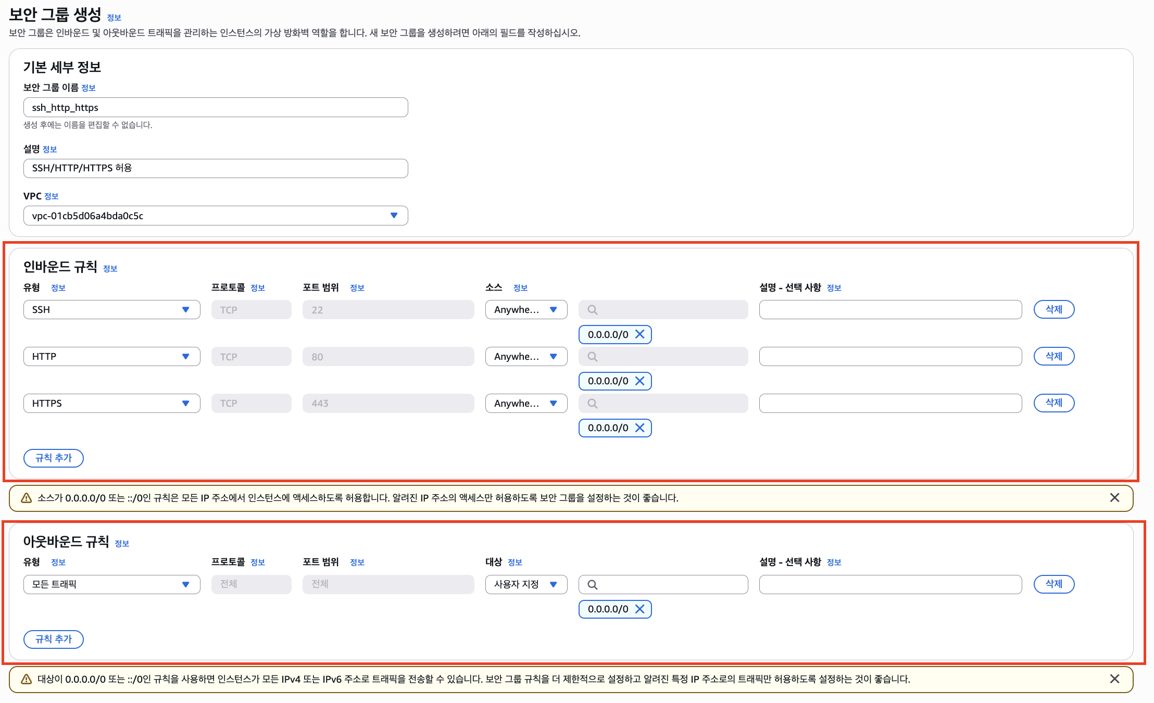Click 규칙 추가 under outbound rules
The height and width of the screenshot is (703, 1154).
click(x=53, y=639)
